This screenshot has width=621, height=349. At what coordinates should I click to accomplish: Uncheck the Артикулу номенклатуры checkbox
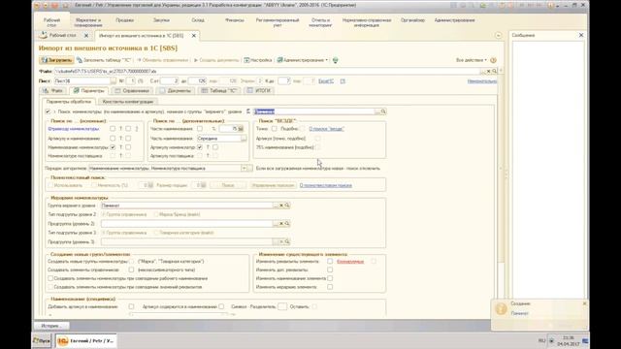tap(200, 147)
